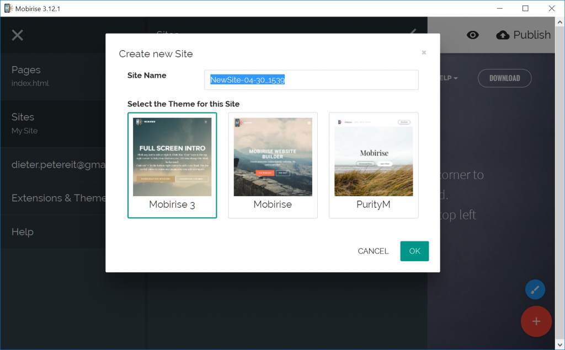Click the index.html page entry
The image size is (565, 350).
[x=30, y=84]
